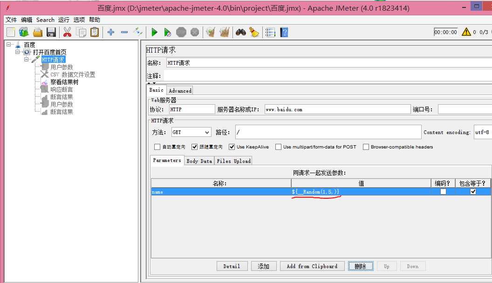
Task: Start test with no pauses icon
Action: [168, 32]
